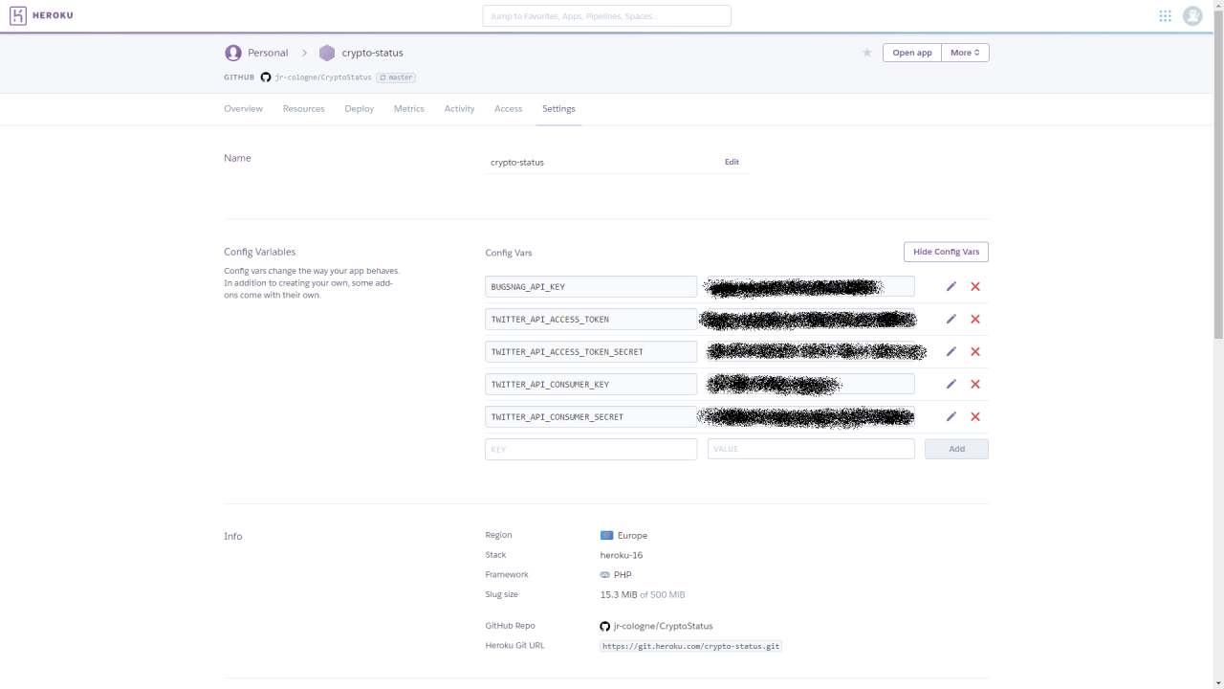The image size is (1224, 689).
Task: Edit TWITTER_API_CONSUMER_SECRET with pencil icon
Action: tap(951, 416)
